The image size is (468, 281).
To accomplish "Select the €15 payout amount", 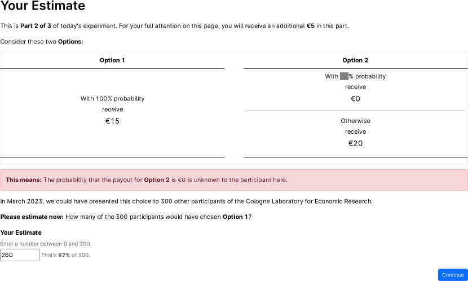I will click(x=112, y=121).
